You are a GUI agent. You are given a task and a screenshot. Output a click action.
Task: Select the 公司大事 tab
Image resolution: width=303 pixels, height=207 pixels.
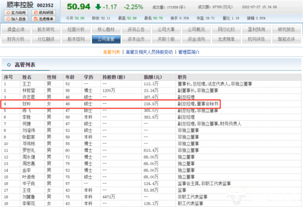(x=166, y=30)
